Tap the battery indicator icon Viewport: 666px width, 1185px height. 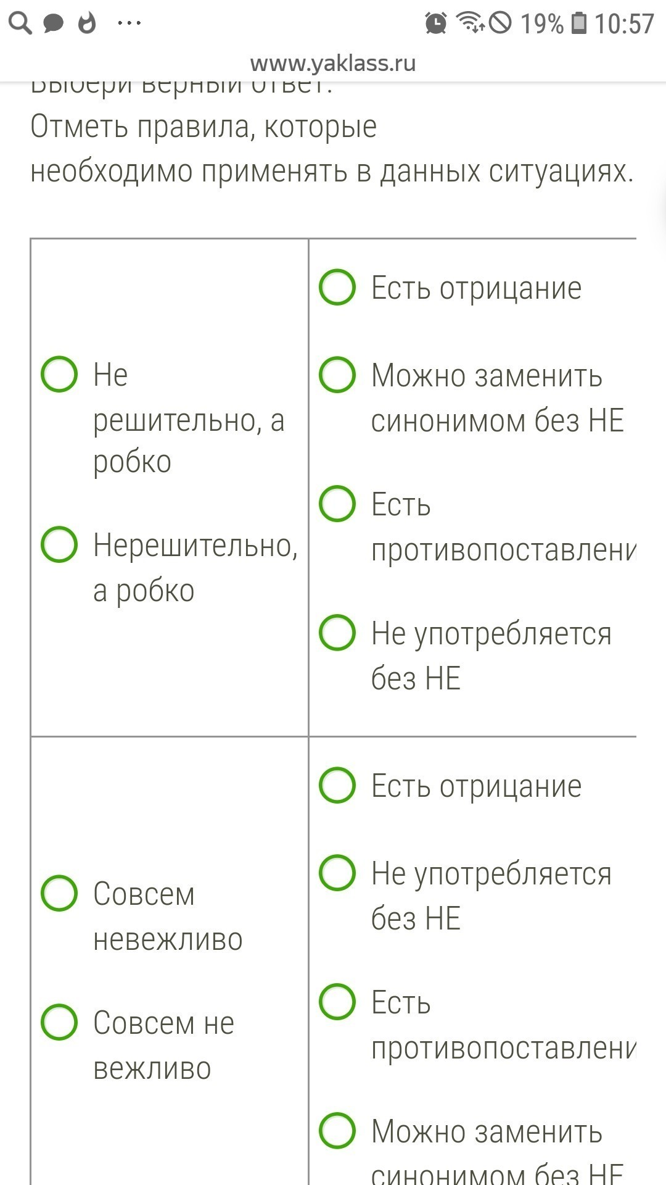coord(579,23)
